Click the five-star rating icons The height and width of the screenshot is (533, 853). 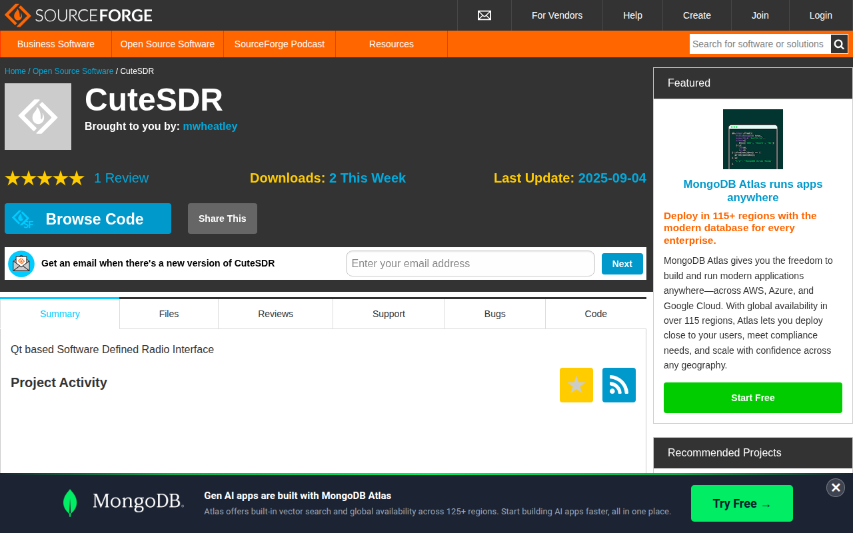coord(45,178)
